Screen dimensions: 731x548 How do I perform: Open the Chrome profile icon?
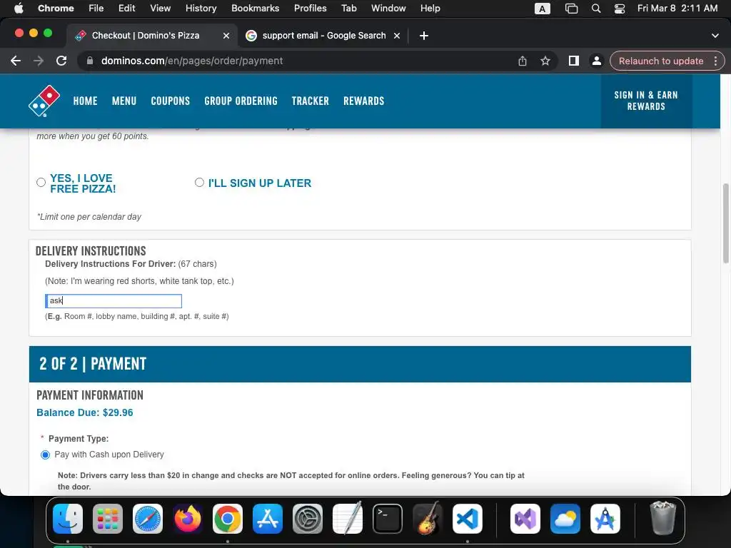tap(596, 61)
